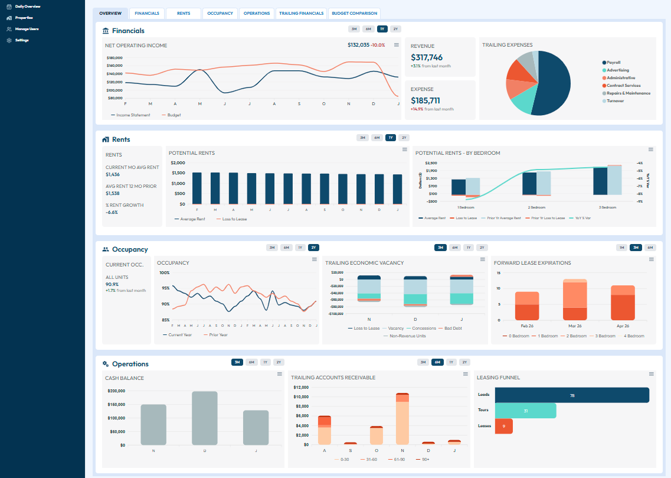671x478 pixels.
Task: Click December cash balance bar
Action: click(205, 418)
